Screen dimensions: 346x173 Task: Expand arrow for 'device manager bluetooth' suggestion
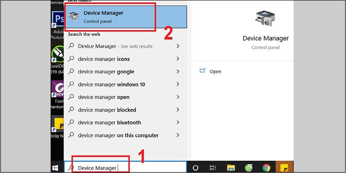pyautogui.click(x=178, y=123)
